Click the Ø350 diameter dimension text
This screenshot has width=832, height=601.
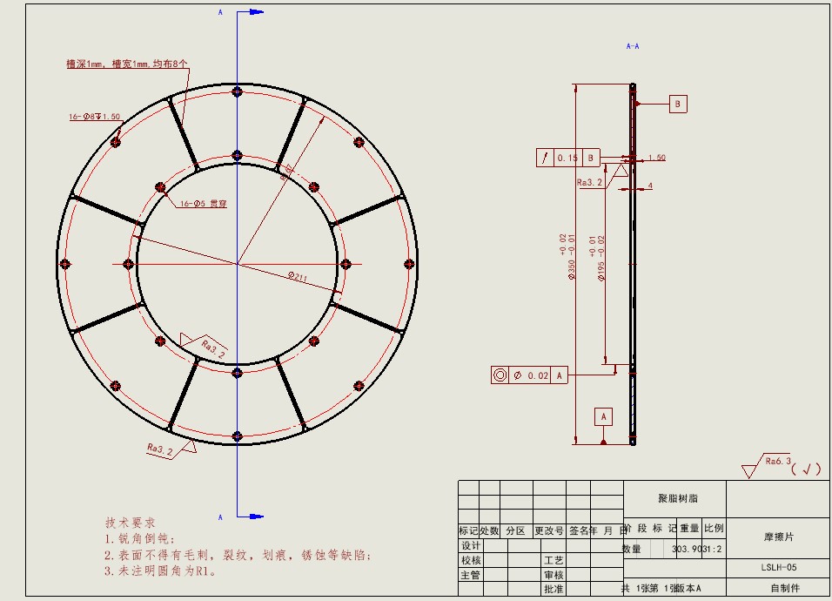point(572,257)
